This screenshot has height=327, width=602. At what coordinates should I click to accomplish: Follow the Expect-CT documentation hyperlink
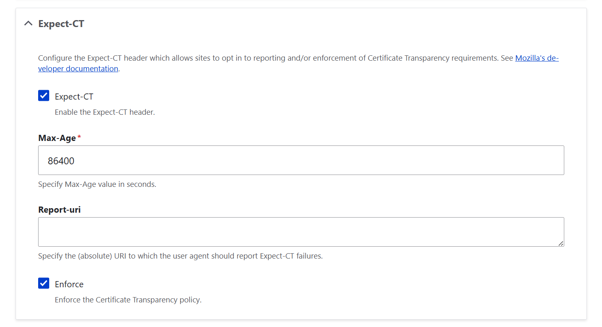78,68
